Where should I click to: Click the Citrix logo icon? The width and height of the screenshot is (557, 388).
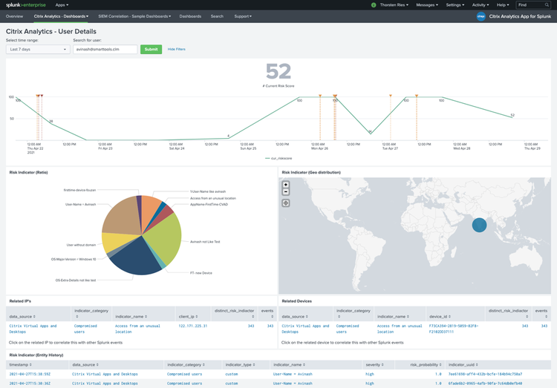click(x=481, y=16)
